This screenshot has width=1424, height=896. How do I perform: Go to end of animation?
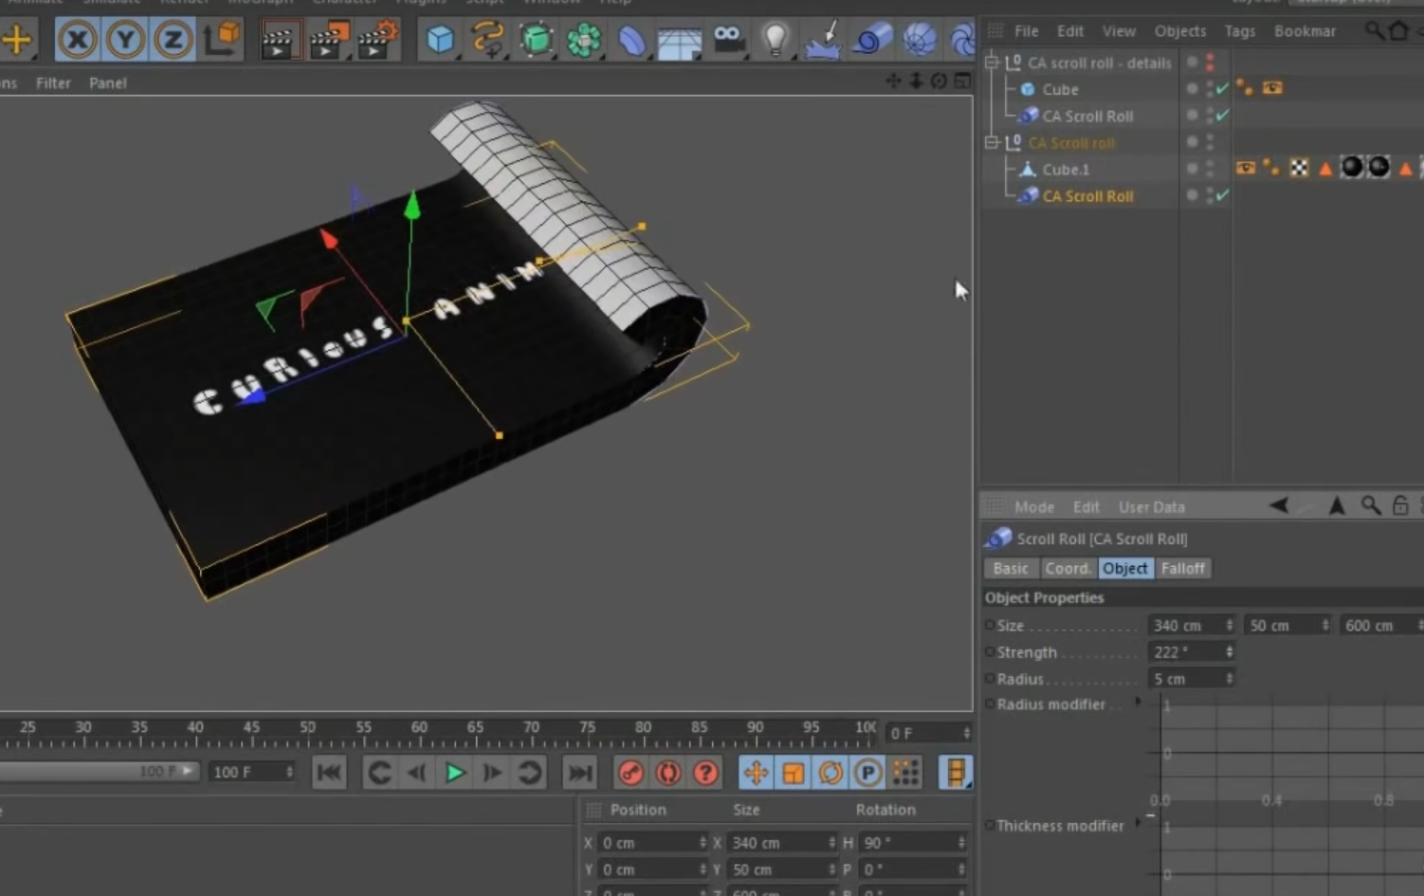point(580,773)
